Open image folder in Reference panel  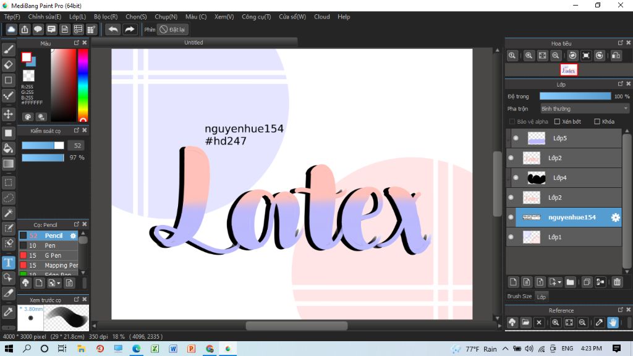[525, 323]
